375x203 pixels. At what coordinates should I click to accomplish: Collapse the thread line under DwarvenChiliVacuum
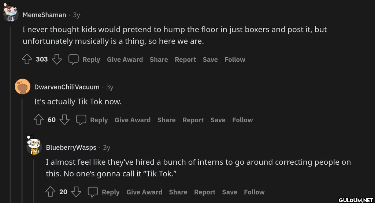coord(22,151)
